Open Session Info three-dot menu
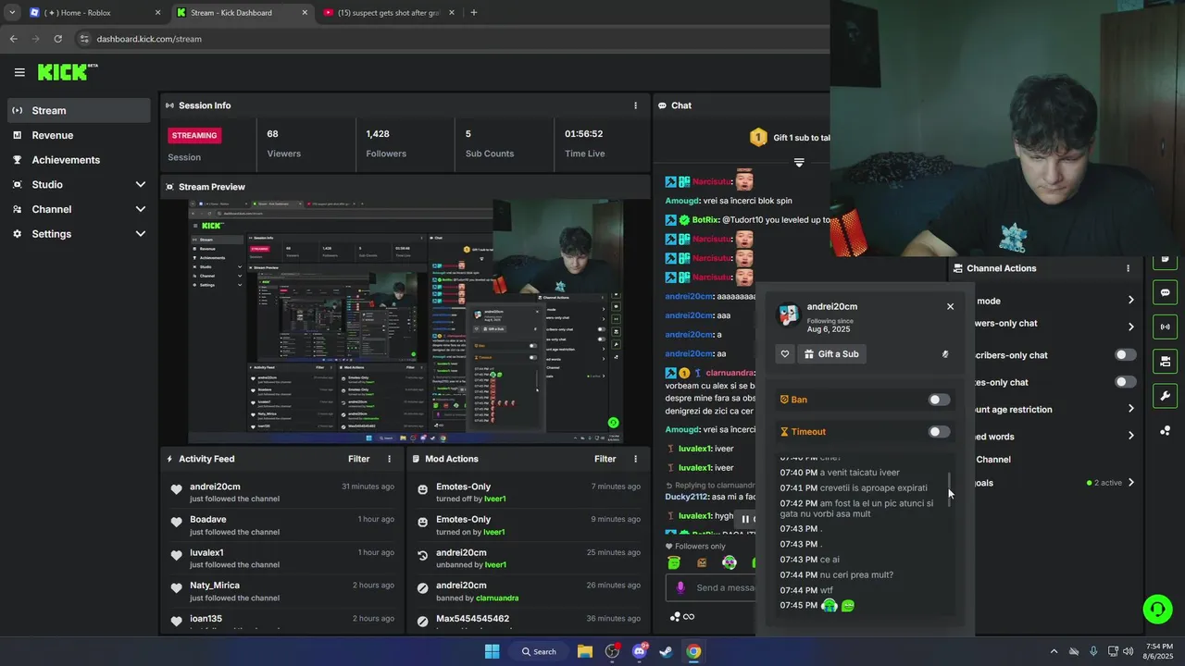The width and height of the screenshot is (1185, 666). pyautogui.click(x=635, y=105)
